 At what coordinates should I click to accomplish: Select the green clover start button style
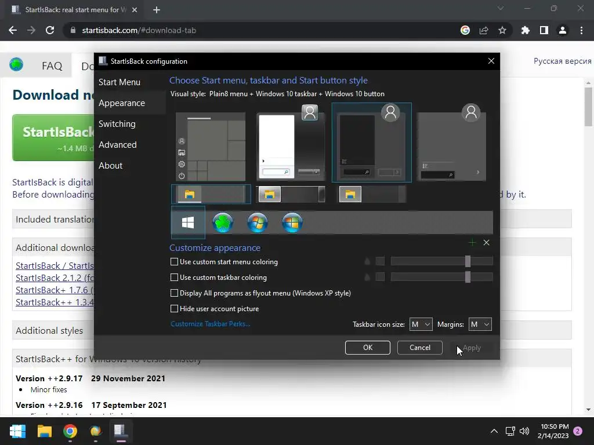(x=223, y=222)
